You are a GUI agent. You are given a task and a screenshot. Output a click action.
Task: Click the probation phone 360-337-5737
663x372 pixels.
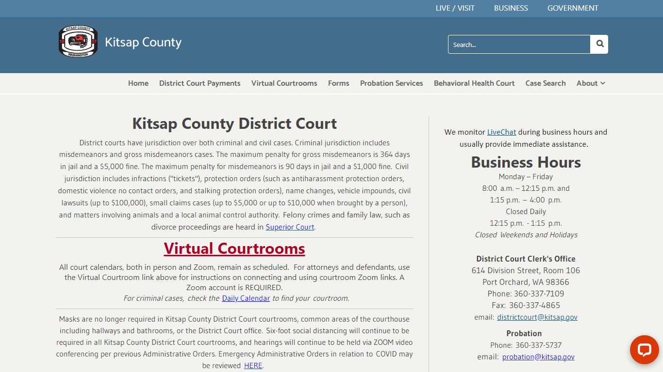coord(538,345)
